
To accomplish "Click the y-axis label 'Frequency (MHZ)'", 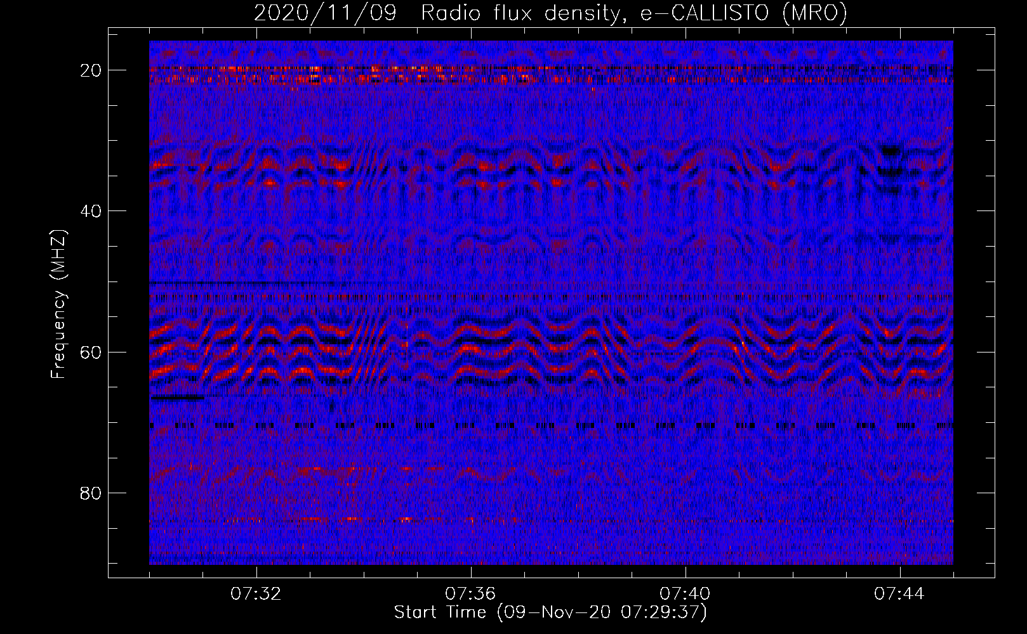I will pos(58,304).
